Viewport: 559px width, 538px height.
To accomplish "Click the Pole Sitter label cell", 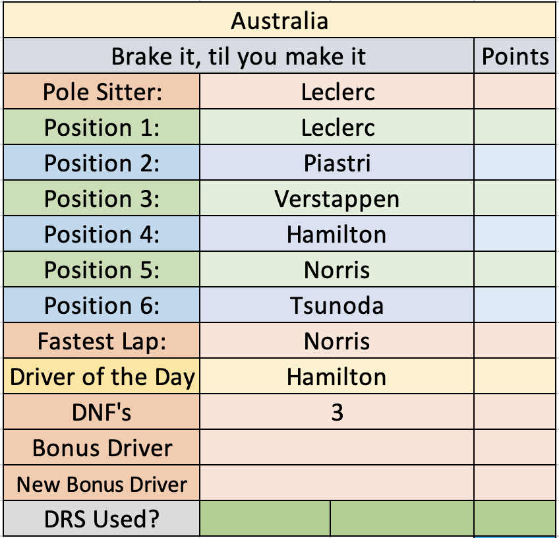I will point(102,91).
